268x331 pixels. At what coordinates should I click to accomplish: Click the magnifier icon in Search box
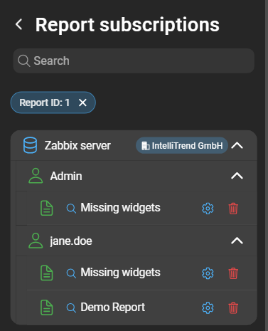coord(24,61)
